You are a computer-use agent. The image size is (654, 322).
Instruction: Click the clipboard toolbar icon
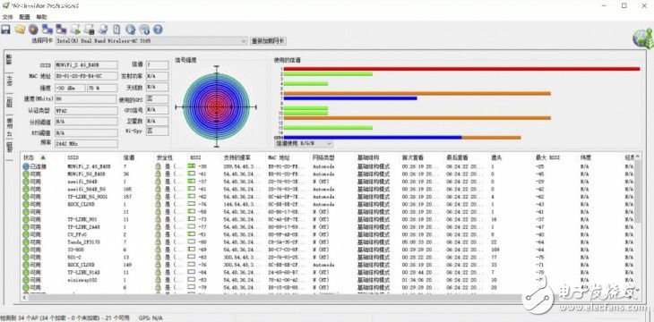point(116,30)
